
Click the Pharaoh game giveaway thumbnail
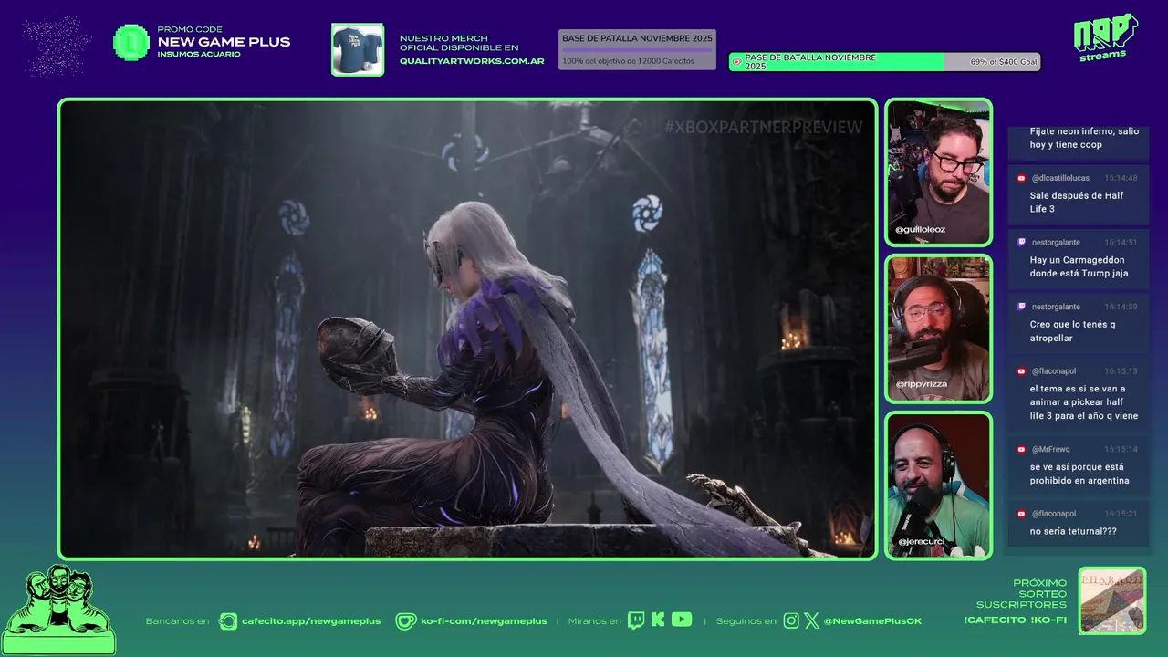click(x=1111, y=600)
